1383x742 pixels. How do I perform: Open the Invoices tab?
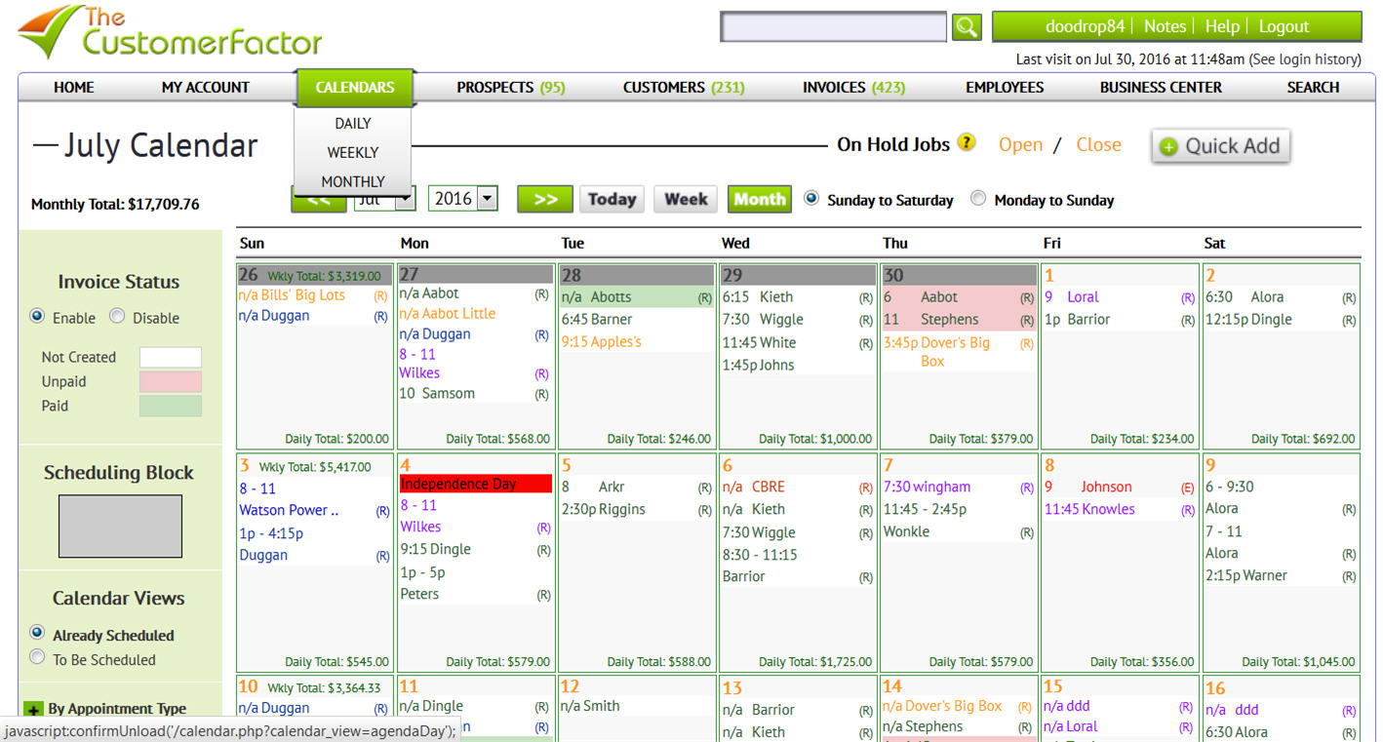(853, 88)
